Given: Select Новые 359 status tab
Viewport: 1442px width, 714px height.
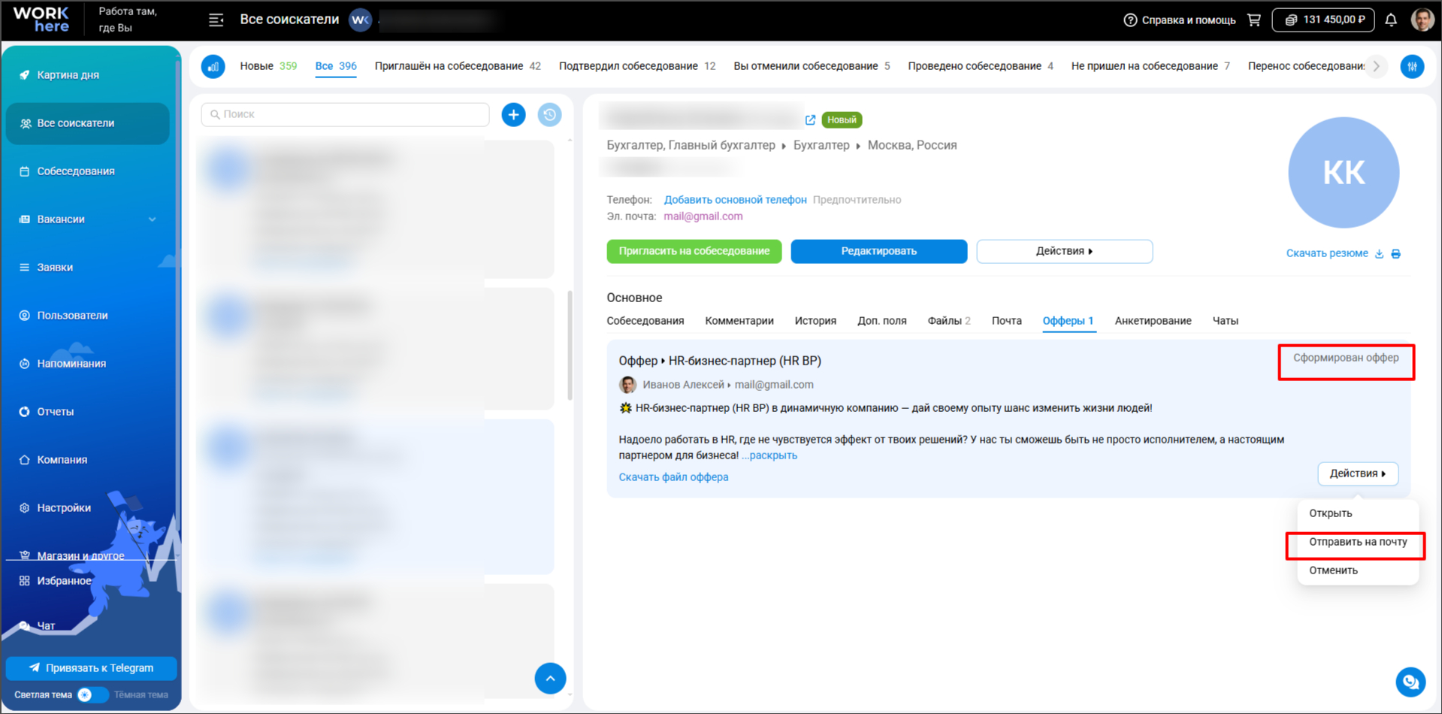Looking at the screenshot, I should click(268, 66).
